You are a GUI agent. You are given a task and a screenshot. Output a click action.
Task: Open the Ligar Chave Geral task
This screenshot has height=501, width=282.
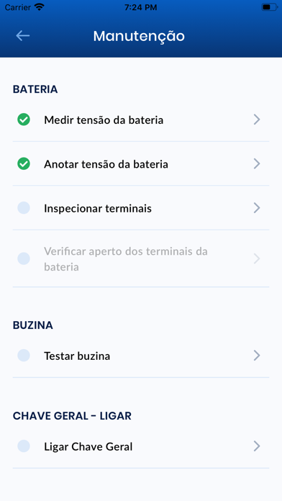tap(141, 446)
